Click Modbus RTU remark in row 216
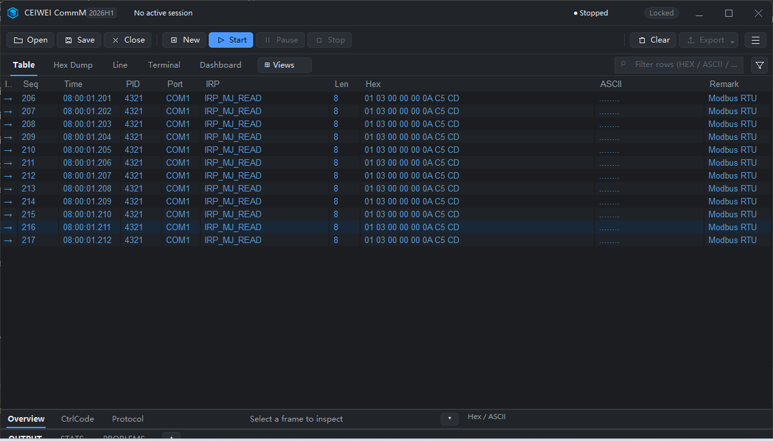This screenshot has width=773, height=441. 732,228
